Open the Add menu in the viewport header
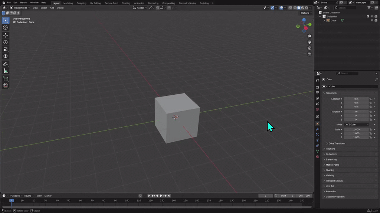This screenshot has width=380, height=213. pyautogui.click(x=52, y=8)
